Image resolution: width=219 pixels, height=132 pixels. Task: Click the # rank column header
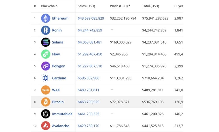pyautogui.click(x=35, y=6)
